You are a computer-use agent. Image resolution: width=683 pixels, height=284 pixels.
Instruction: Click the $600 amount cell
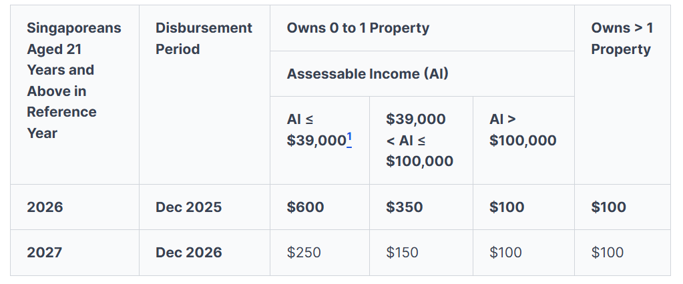(x=305, y=207)
